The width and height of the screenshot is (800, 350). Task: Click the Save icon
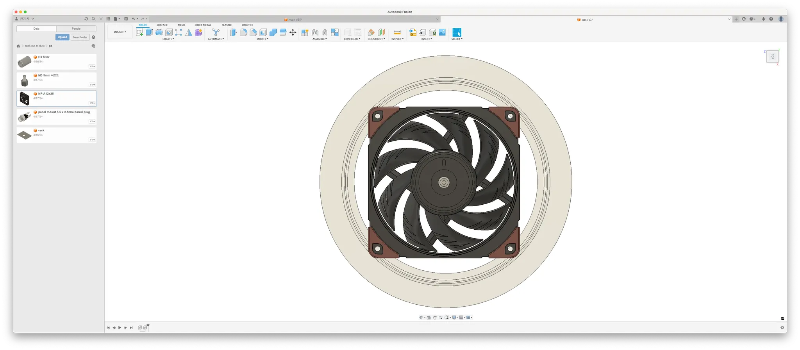[x=126, y=19]
